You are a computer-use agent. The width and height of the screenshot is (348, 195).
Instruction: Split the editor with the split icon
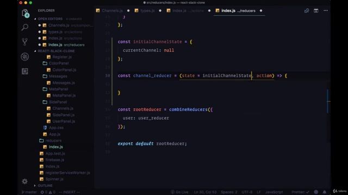pos(316,11)
